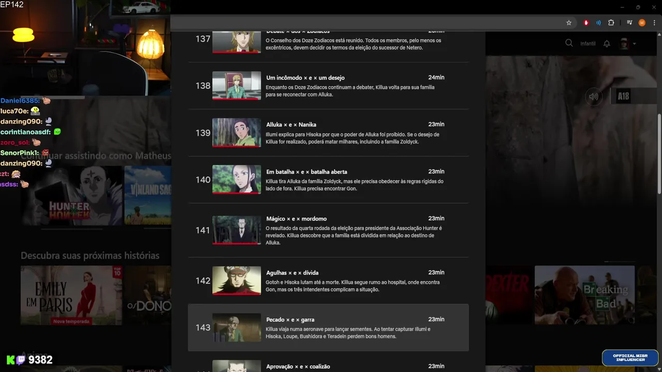Image resolution: width=662 pixels, height=372 pixels.
Task: Open the red hand ad-blocker extension
Action: (x=586, y=23)
